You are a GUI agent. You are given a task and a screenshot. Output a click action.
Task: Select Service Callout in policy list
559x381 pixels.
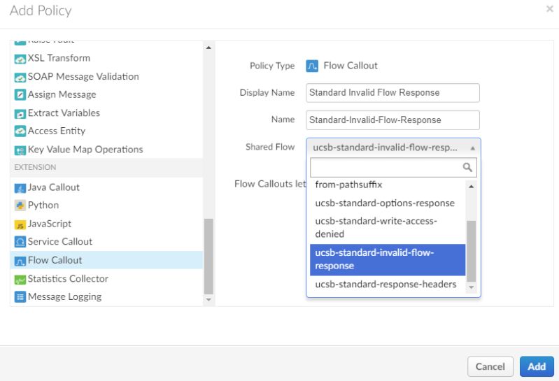(59, 242)
